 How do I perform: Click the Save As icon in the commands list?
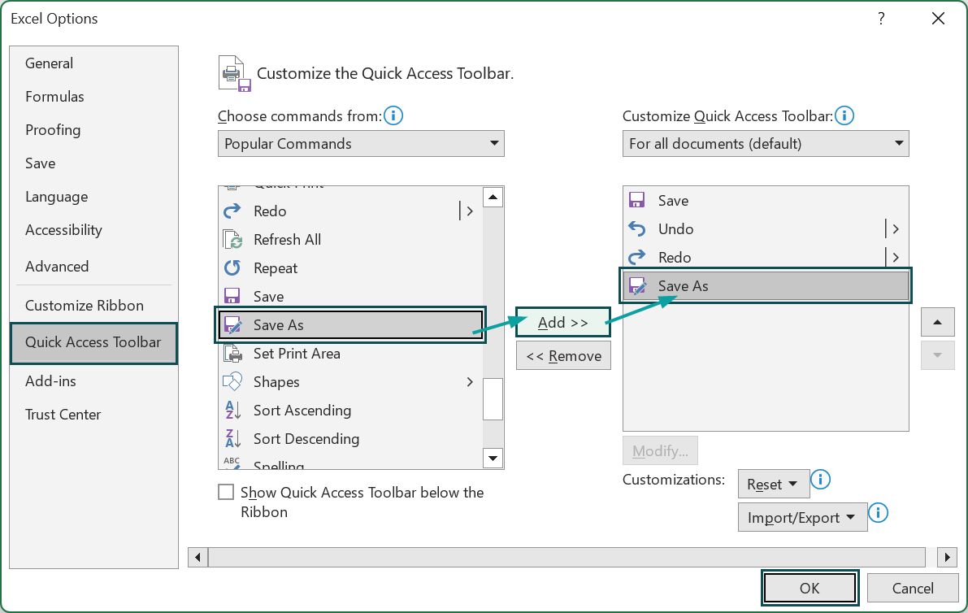coord(232,324)
